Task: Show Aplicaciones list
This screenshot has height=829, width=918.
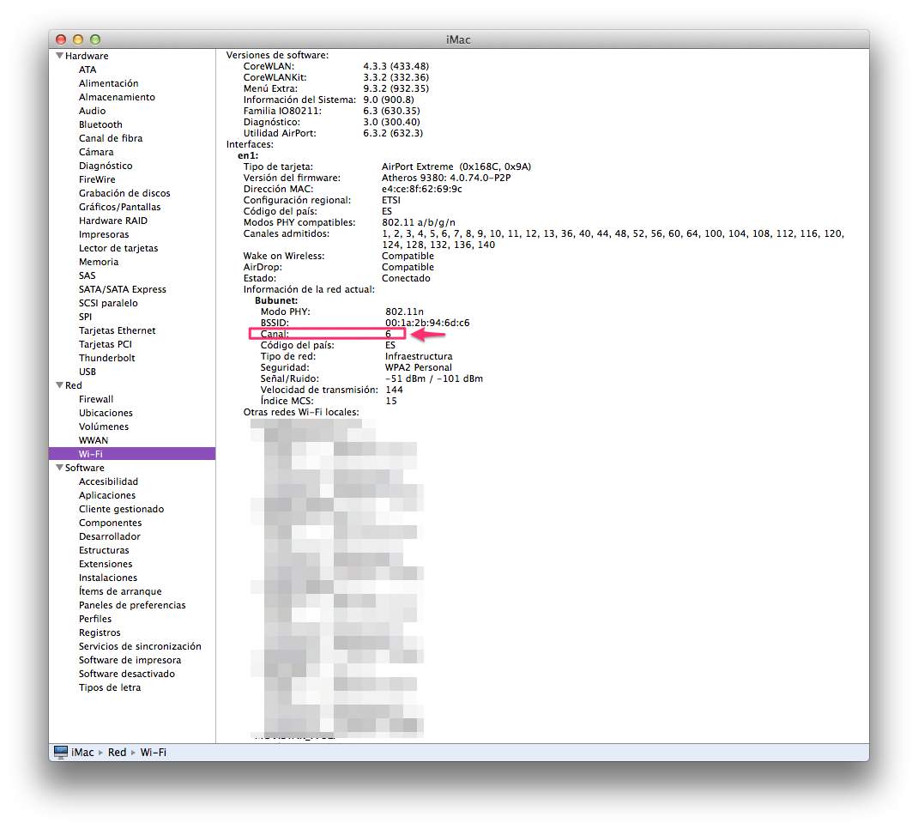Action: [107, 495]
